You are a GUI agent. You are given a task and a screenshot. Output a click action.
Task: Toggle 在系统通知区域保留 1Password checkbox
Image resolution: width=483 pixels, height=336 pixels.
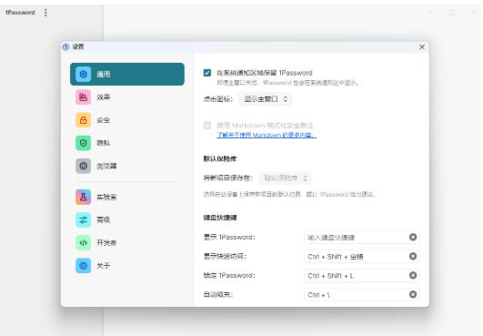coord(207,73)
